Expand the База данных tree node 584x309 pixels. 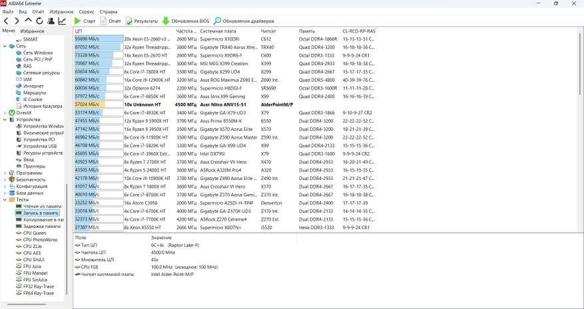click(5, 193)
